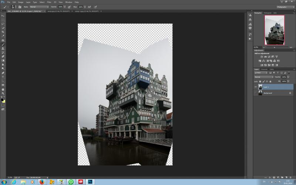Click the Navigator preview thumbnail
The width and height of the screenshot is (296, 185).
(274, 30)
